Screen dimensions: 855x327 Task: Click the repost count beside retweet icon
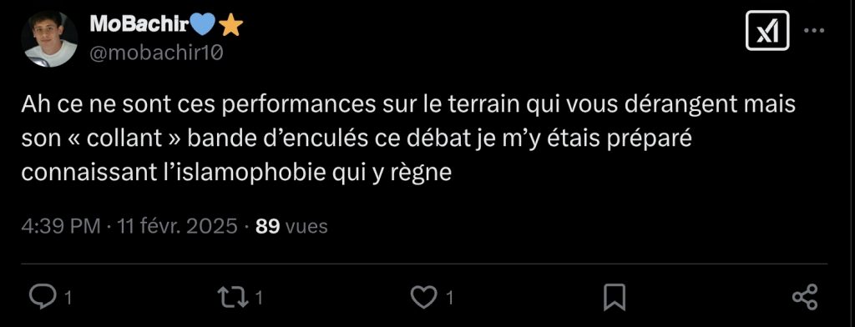point(260,298)
